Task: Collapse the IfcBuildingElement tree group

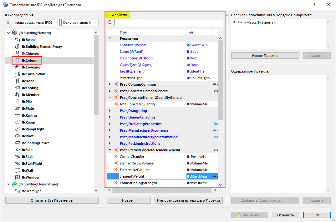Action: (x=8, y=33)
